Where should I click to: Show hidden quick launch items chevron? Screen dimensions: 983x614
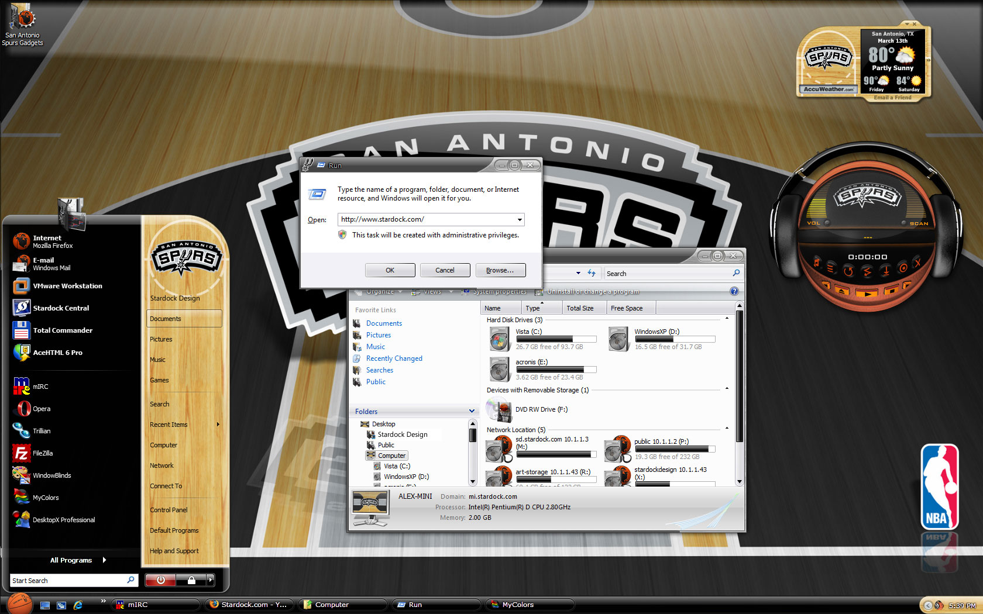tap(104, 601)
